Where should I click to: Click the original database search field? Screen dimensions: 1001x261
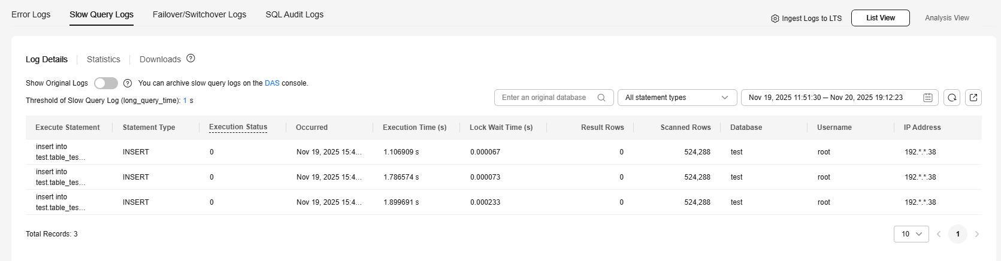coord(545,98)
